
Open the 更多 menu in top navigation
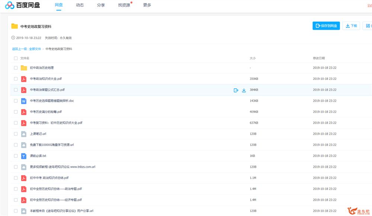147,5
